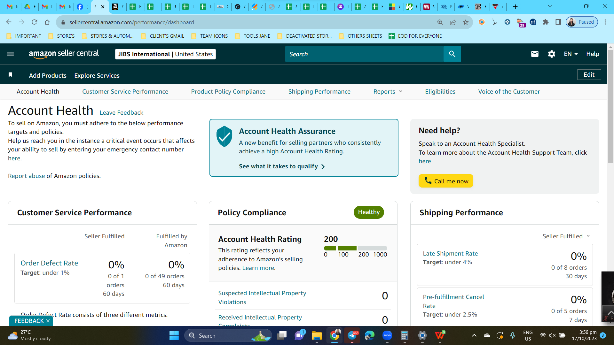Click the Seller Central search field
This screenshot has height=345, width=614.
point(364,54)
